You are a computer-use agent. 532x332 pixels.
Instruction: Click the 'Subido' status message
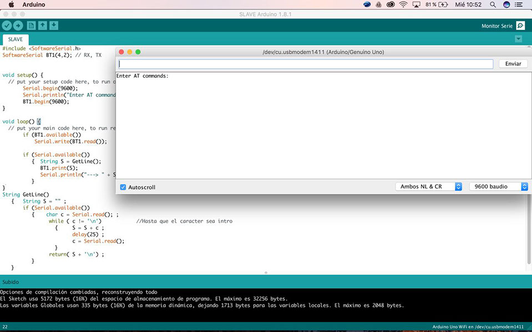click(11, 282)
